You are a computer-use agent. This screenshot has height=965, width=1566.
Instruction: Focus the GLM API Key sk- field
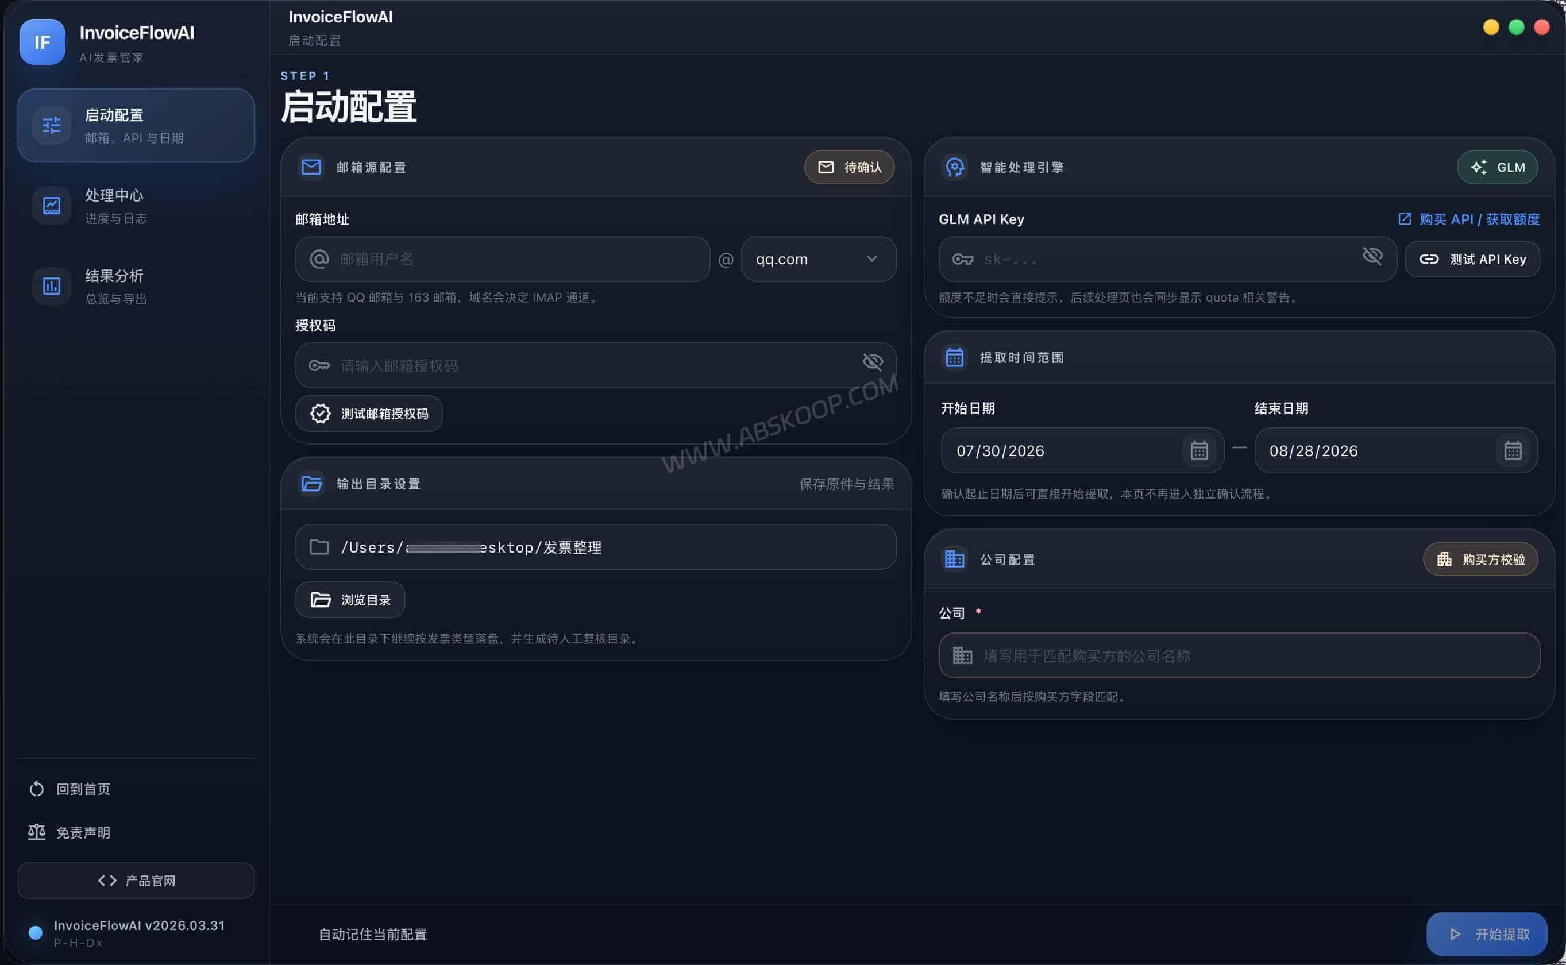1168,259
